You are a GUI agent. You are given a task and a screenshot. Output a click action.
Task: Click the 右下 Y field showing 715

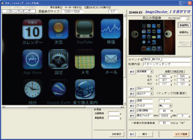coord(183,80)
